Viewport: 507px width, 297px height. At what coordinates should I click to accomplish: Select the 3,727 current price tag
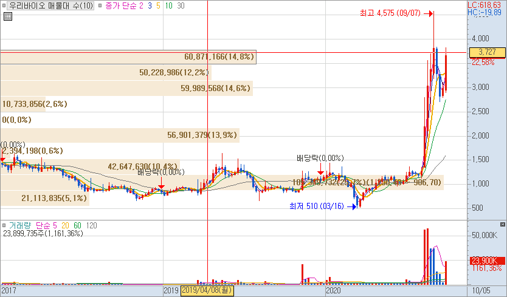[x=488, y=52]
